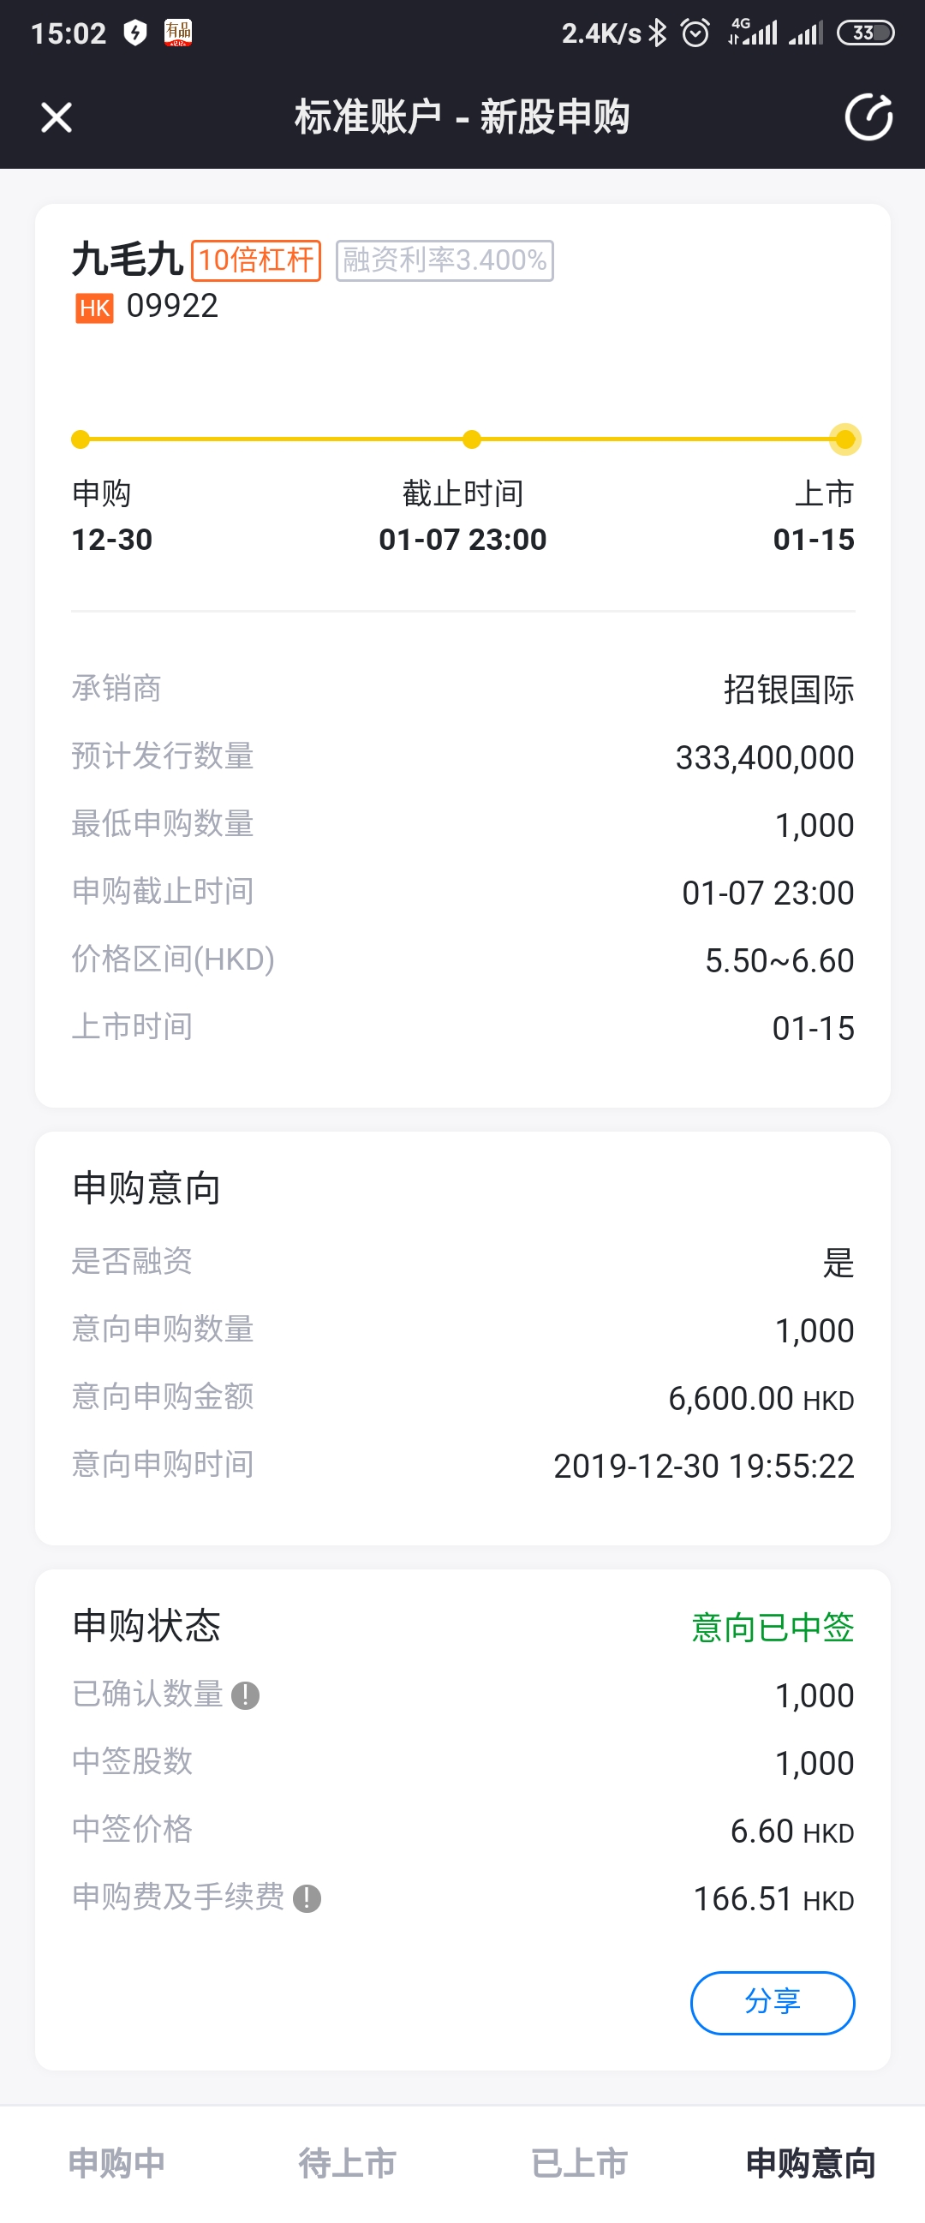
Task: Tap the refresh icon in header
Action: coord(868,117)
